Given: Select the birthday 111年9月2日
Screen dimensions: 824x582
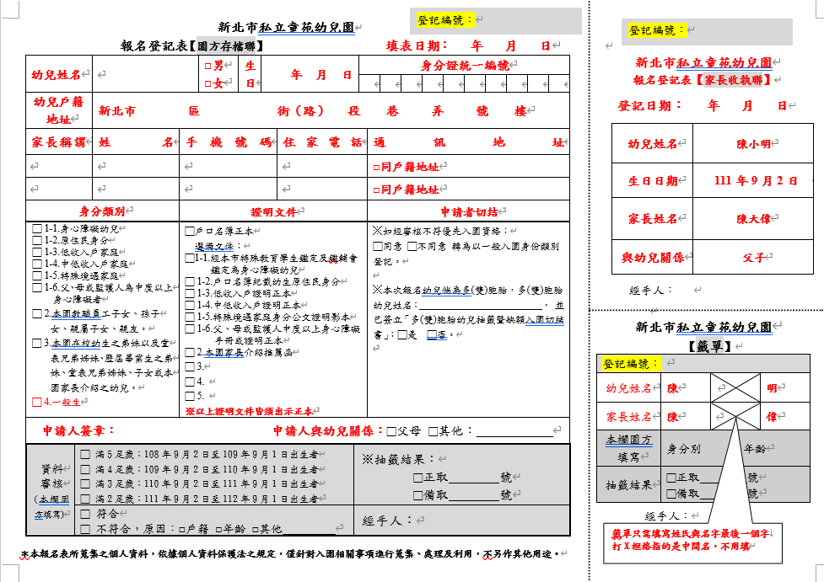Looking at the screenshot, I should (756, 181).
